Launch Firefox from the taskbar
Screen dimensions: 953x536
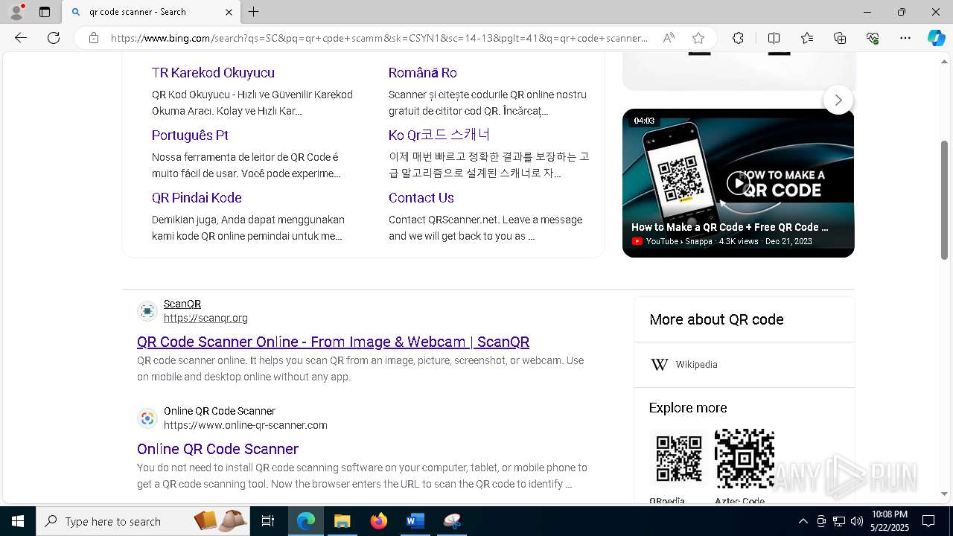point(378,521)
